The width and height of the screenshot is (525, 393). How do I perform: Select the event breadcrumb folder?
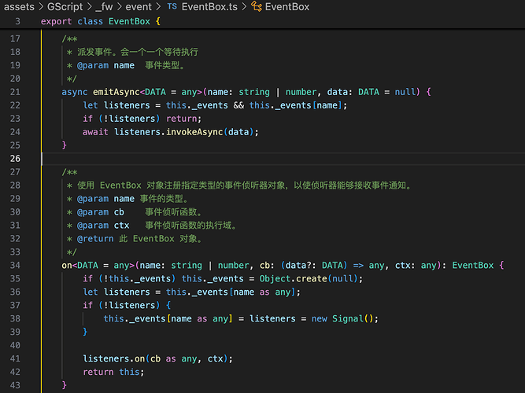pyautogui.click(x=139, y=7)
